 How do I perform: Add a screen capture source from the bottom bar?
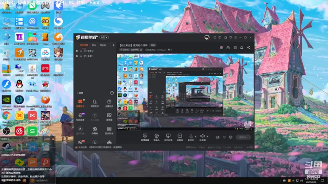click(145, 137)
